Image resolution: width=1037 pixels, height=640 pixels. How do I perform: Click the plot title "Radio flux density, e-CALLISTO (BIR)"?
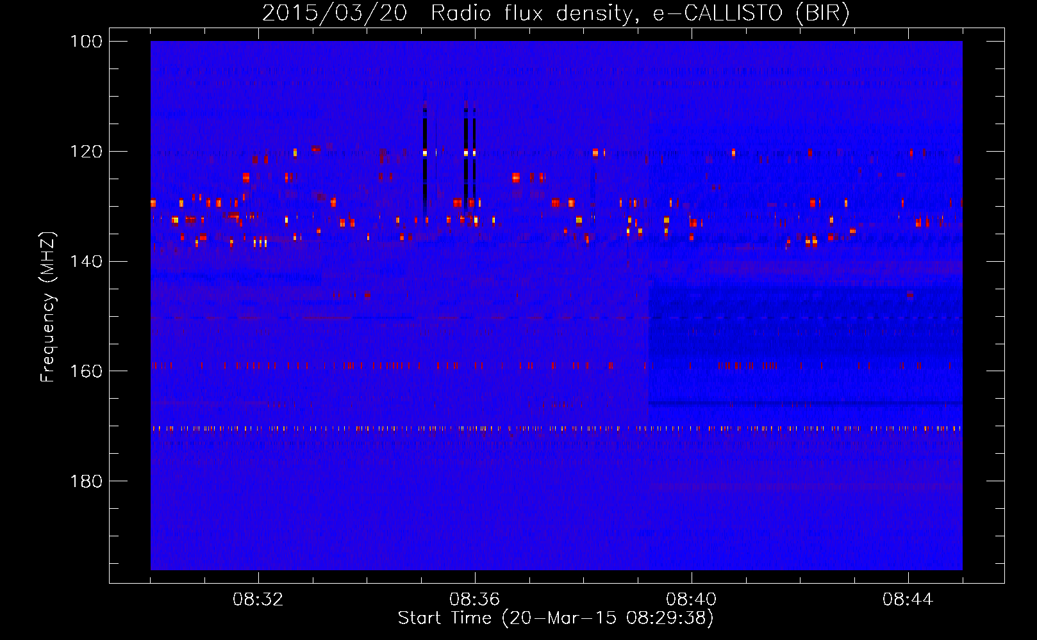(640, 14)
